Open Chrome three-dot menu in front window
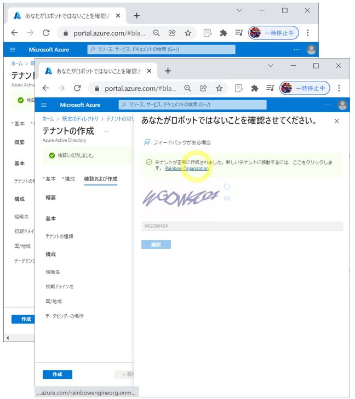This screenshot has height=399, width=355. tap(339, 88)
